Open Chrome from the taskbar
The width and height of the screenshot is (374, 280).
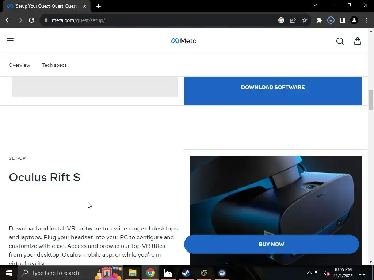tap(150, 273)
